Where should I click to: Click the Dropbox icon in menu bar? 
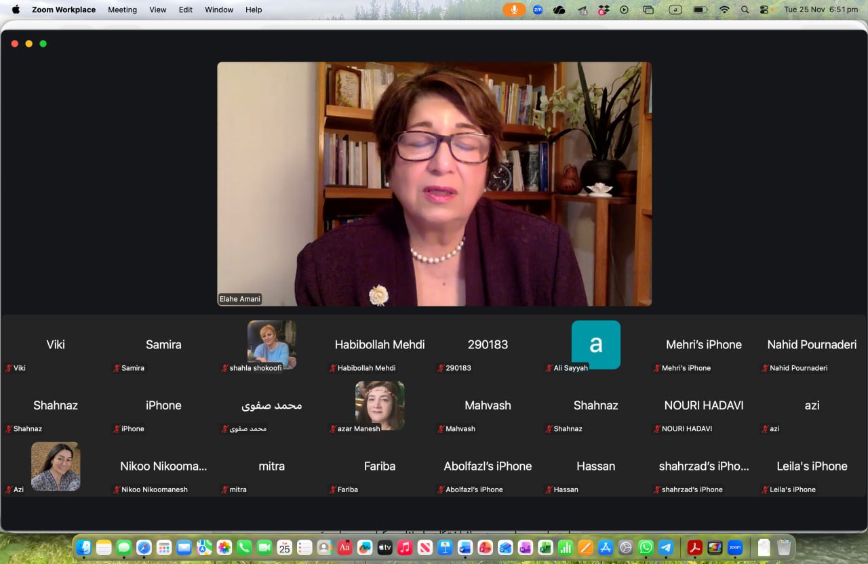click(602, 9)
